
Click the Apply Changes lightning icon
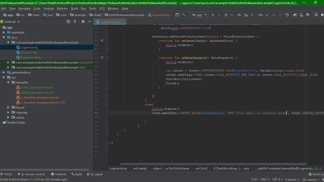click(x=219, y=15)
